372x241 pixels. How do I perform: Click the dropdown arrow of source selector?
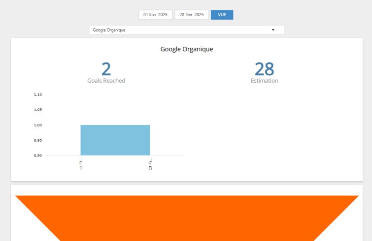pos(273,30)
